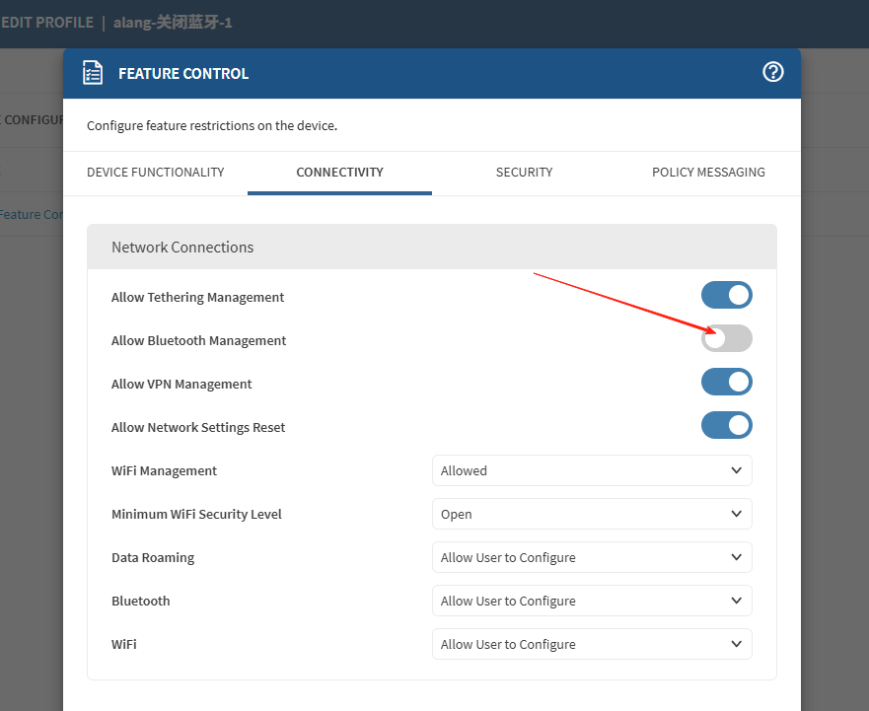Click the Feature Control checklist icon
This screenshot has height=711, width=869.
point(92,74)
